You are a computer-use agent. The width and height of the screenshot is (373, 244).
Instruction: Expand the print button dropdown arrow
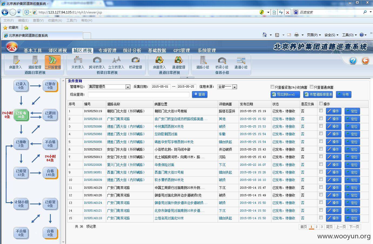[303, 35]
